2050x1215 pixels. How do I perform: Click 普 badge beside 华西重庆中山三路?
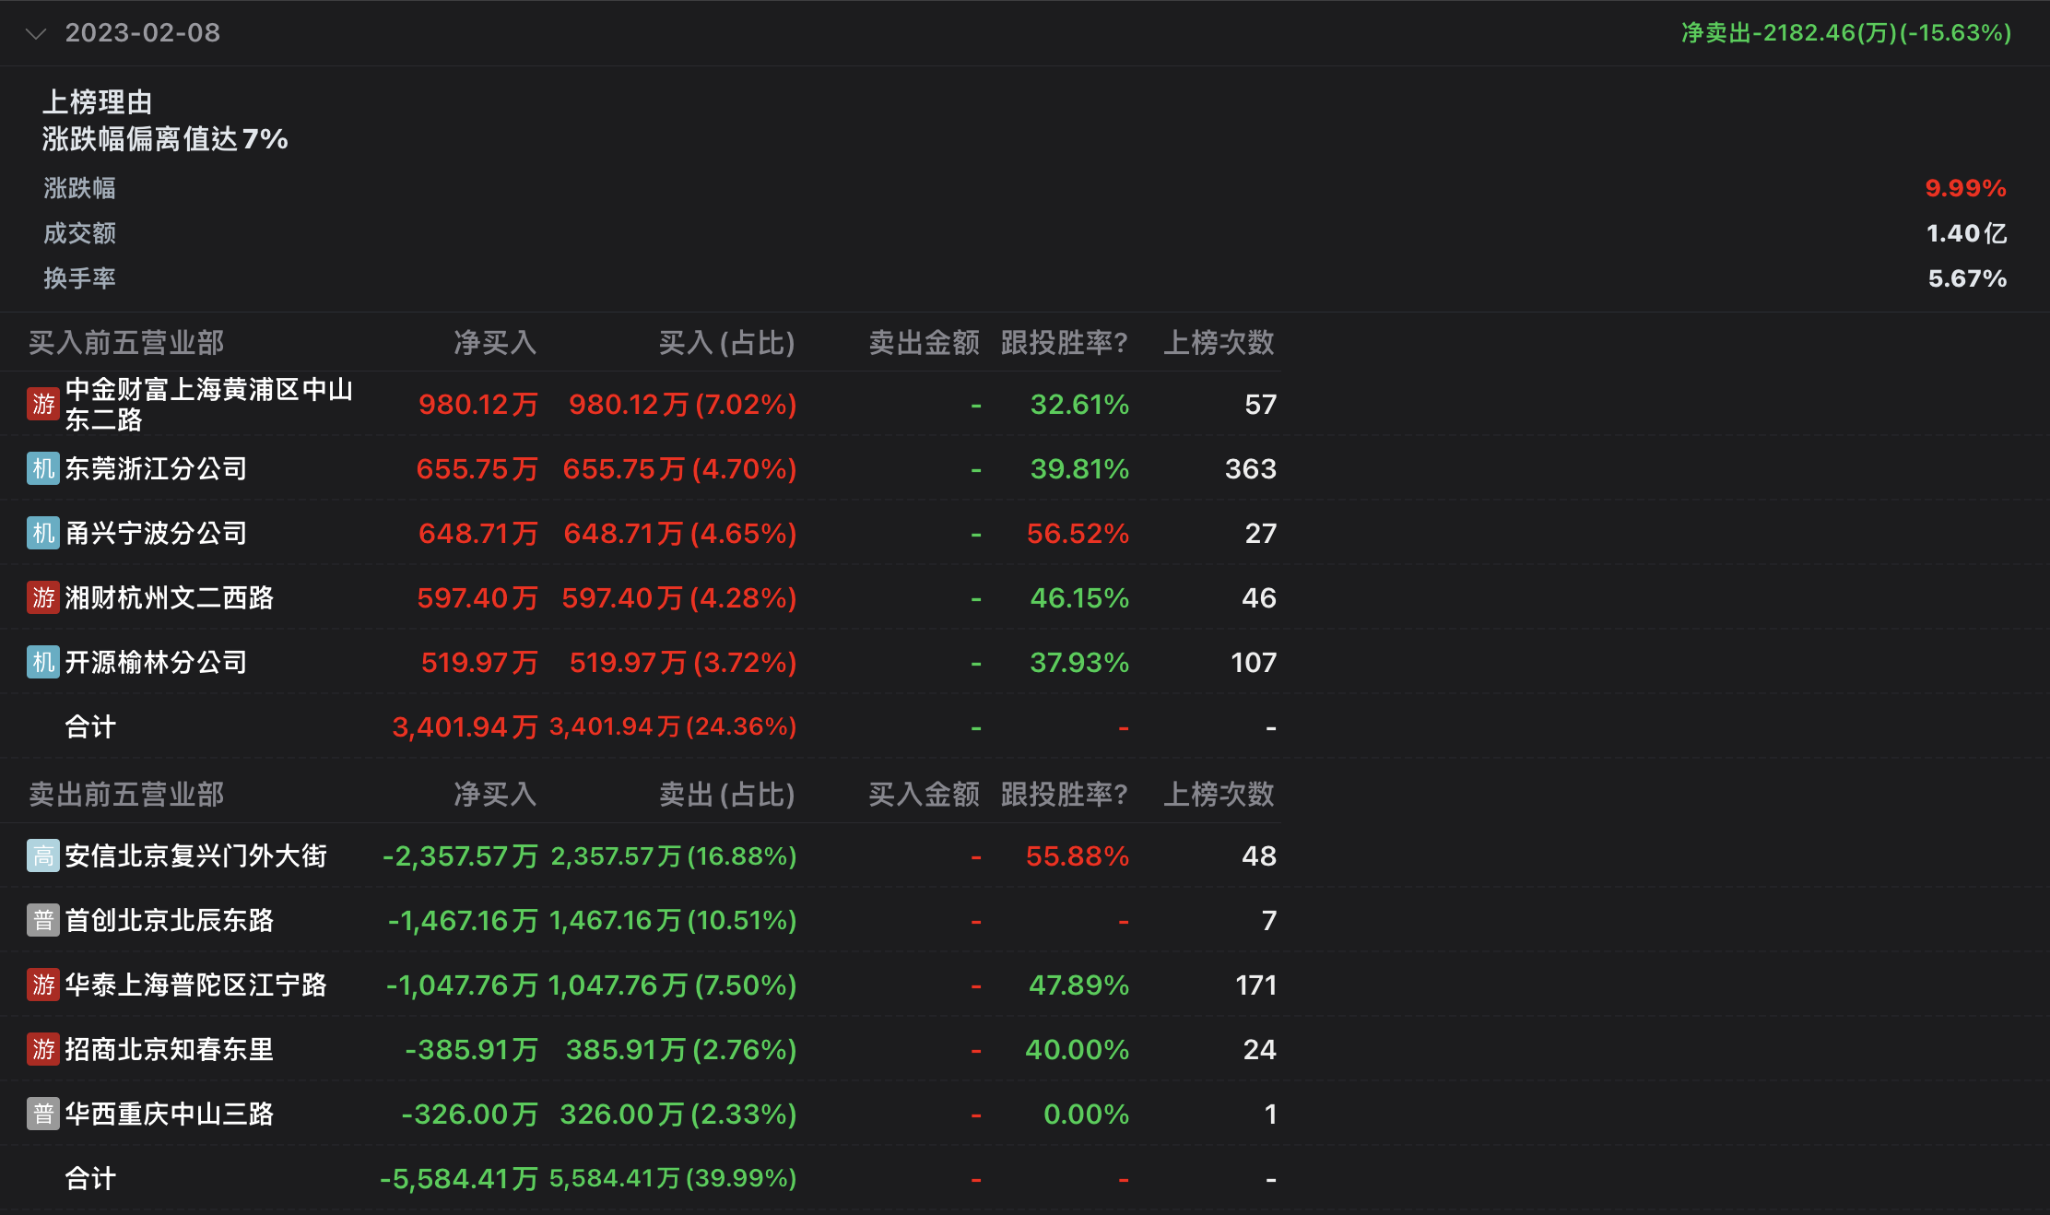tap(43, 1114)
